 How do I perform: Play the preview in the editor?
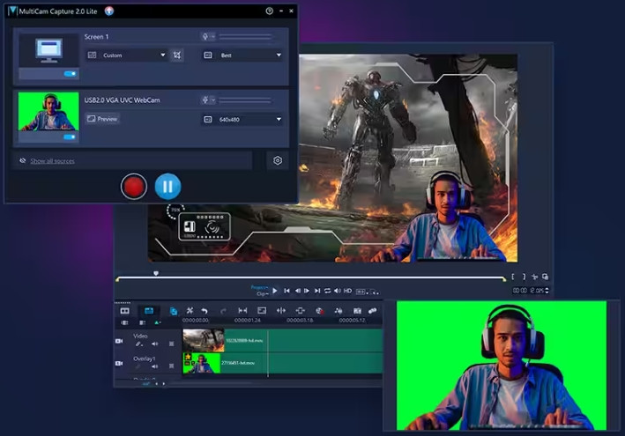(x=275, y=291)
